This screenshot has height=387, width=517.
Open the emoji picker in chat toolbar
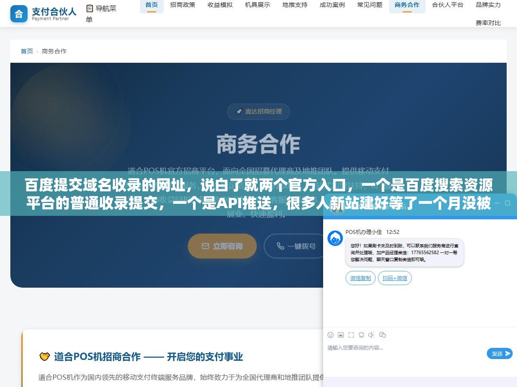click(330, 335)
